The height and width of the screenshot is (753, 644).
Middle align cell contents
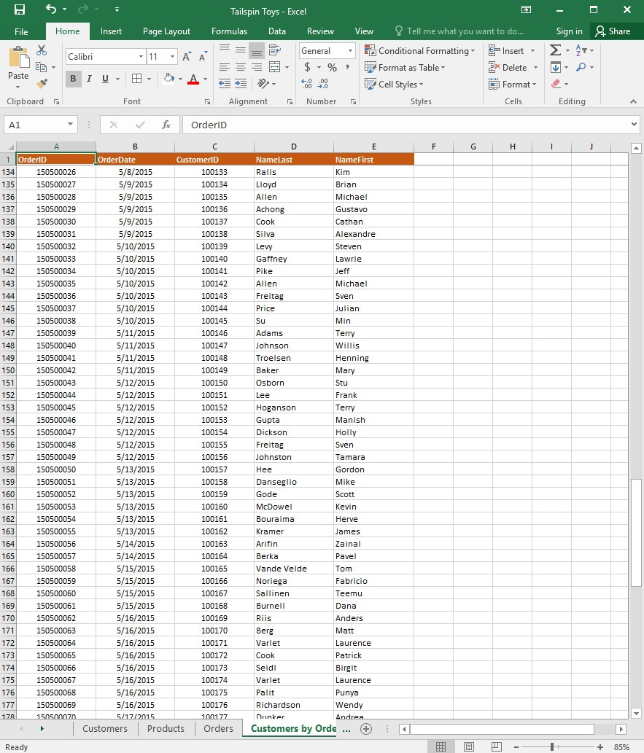coord(240,50)
